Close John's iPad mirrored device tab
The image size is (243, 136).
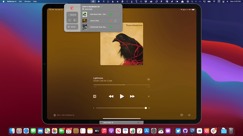point(112,123)
